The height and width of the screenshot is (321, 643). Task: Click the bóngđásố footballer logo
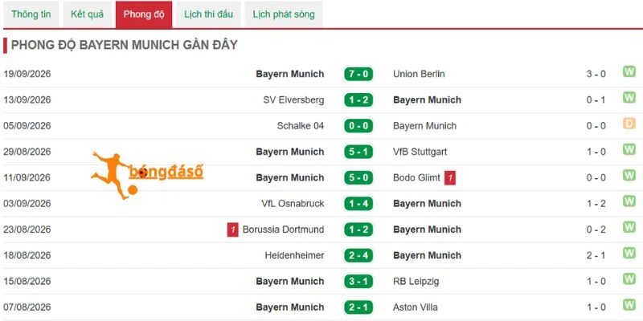tap(147, 175)
